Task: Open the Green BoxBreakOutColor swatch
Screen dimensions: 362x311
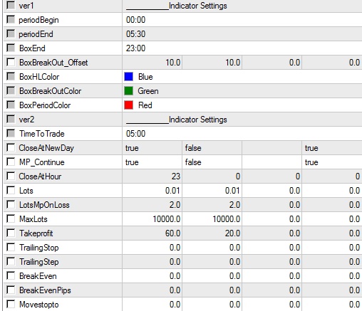Action: pos(128,91)
